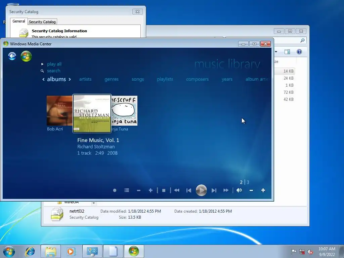Switch to playlists view
The width and height of the screenshot is (344, 258).
click(x=165, y=79)
